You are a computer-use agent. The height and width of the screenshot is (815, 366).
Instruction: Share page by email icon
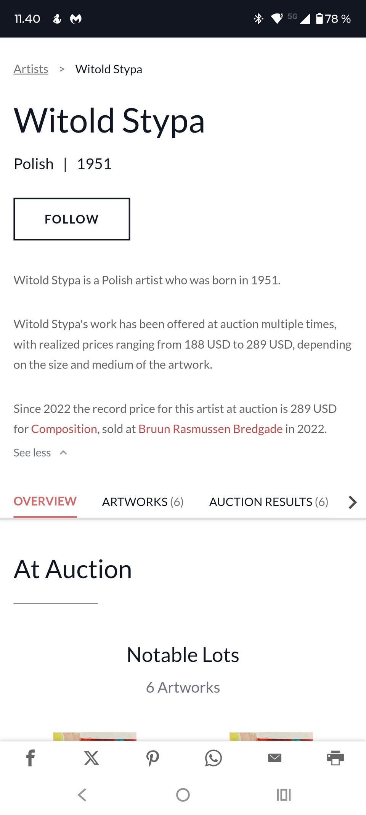point(274,758)
